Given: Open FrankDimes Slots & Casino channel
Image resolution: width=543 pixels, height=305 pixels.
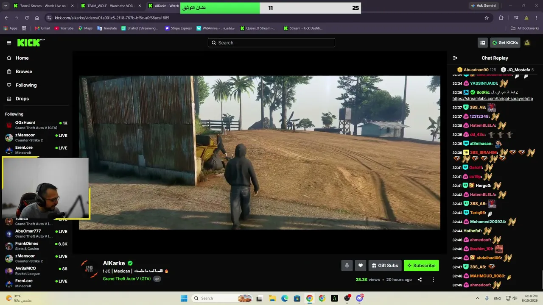Looking at the screenshot, I should point(36,246).
